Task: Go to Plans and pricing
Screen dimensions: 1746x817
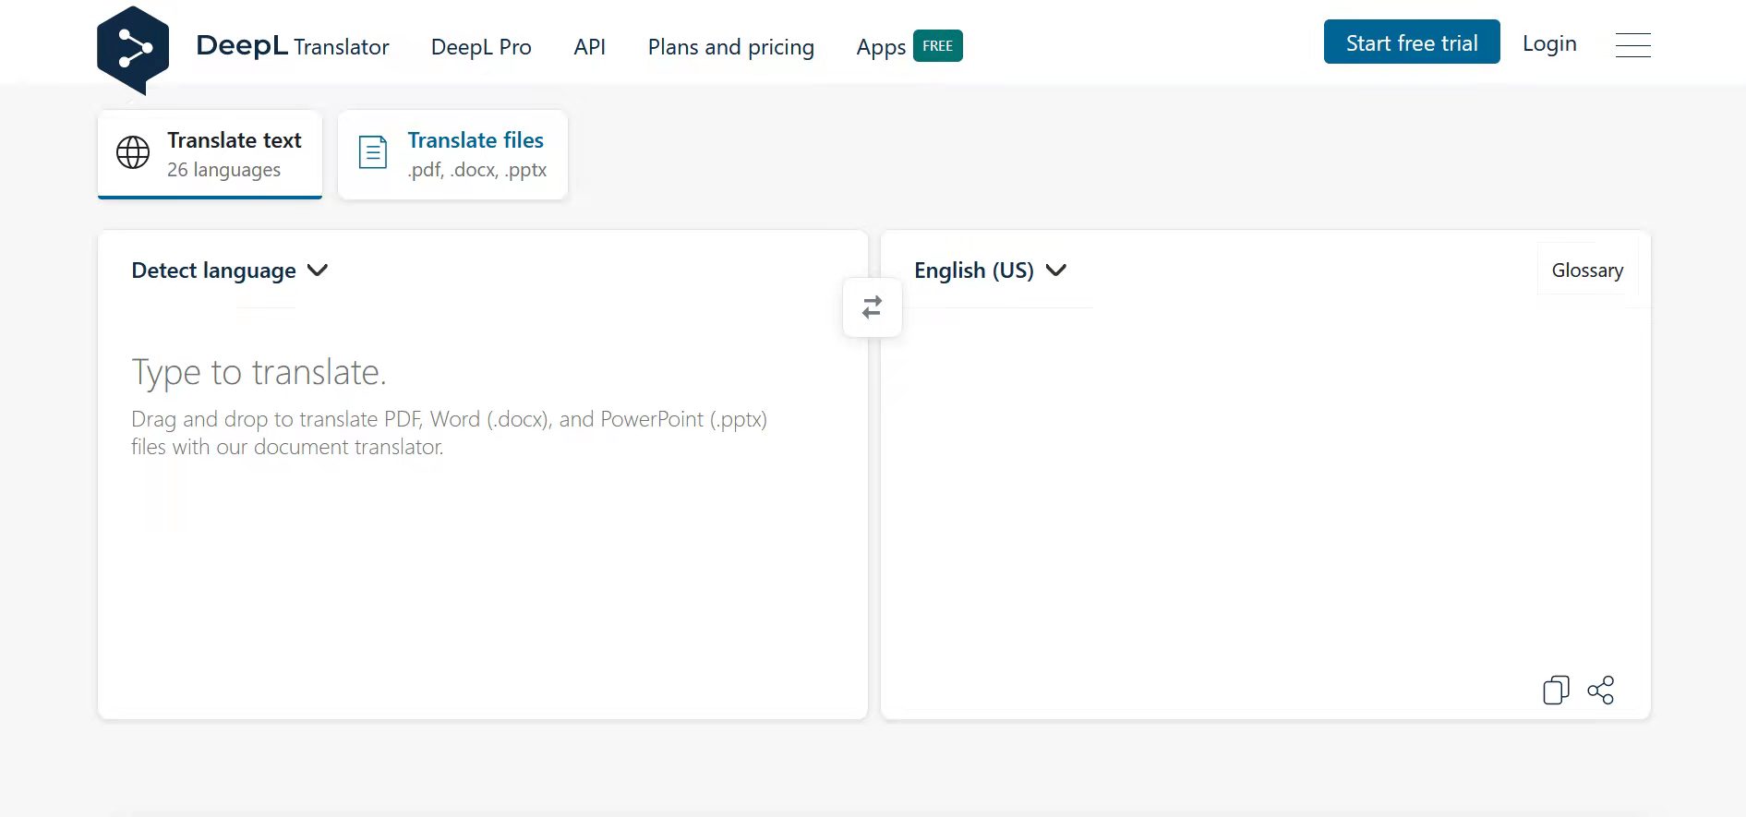Action: pyautogui.click(x=730, y=47)
